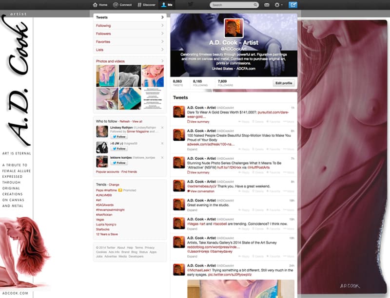View the 7,609 followers count
The height and width of the screenshot is (298, 390).
point(225,83)
